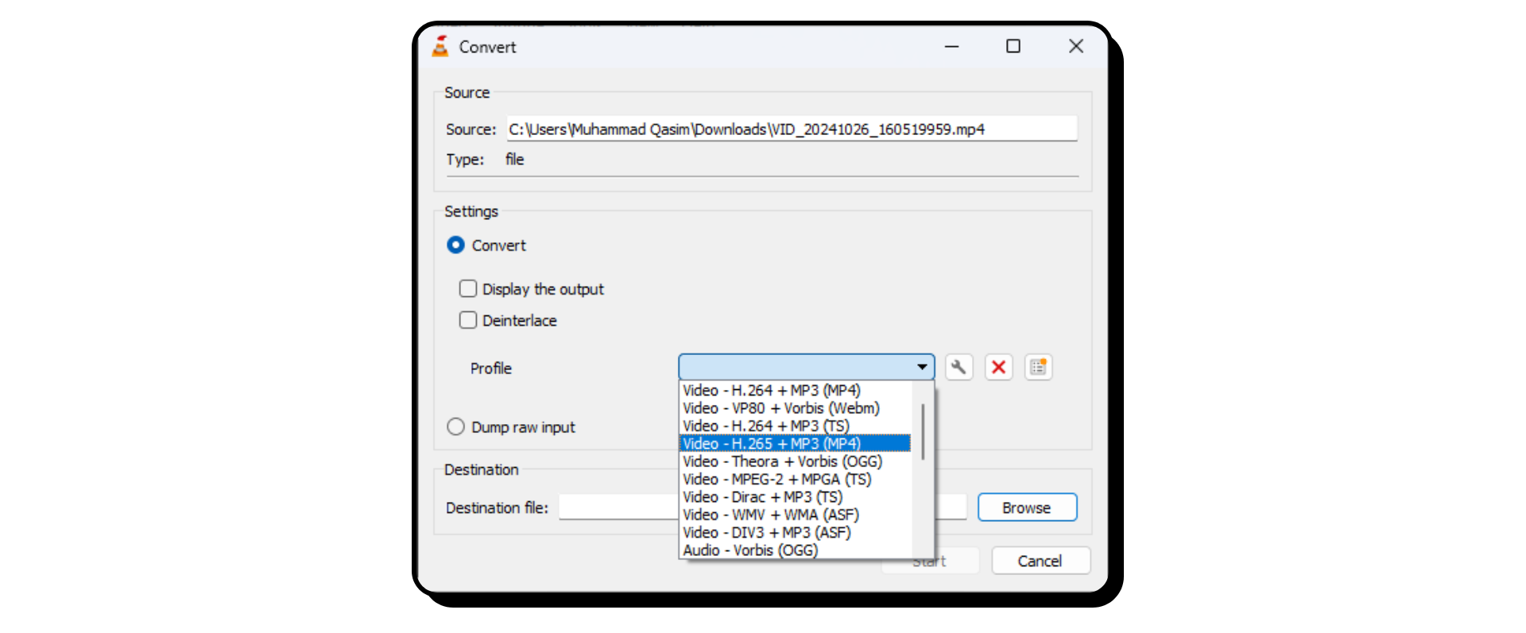
Task: Choose Video - H.264 + MP3 (TS) profile
Action: click(x=795, y=427)
